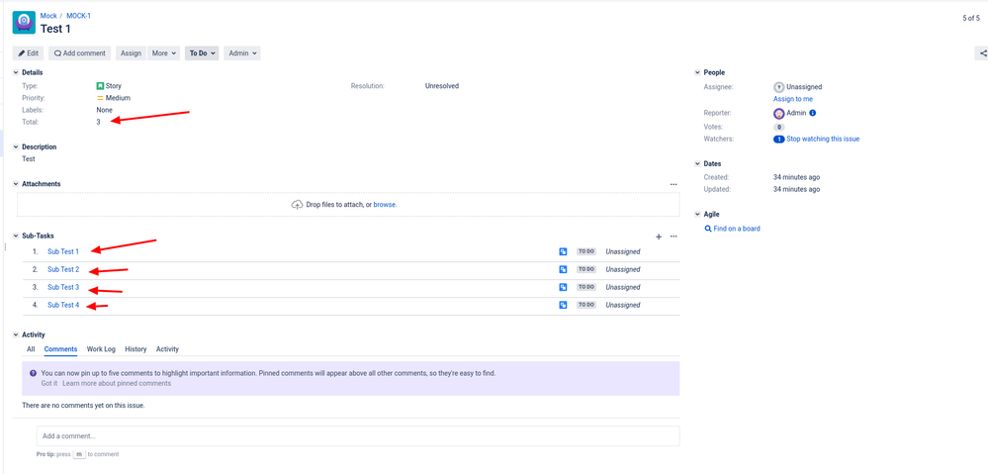The image size is (988, 474).
Task: Dismiss the pinned comments notice with Got it
Action: [x=49, y=383]
